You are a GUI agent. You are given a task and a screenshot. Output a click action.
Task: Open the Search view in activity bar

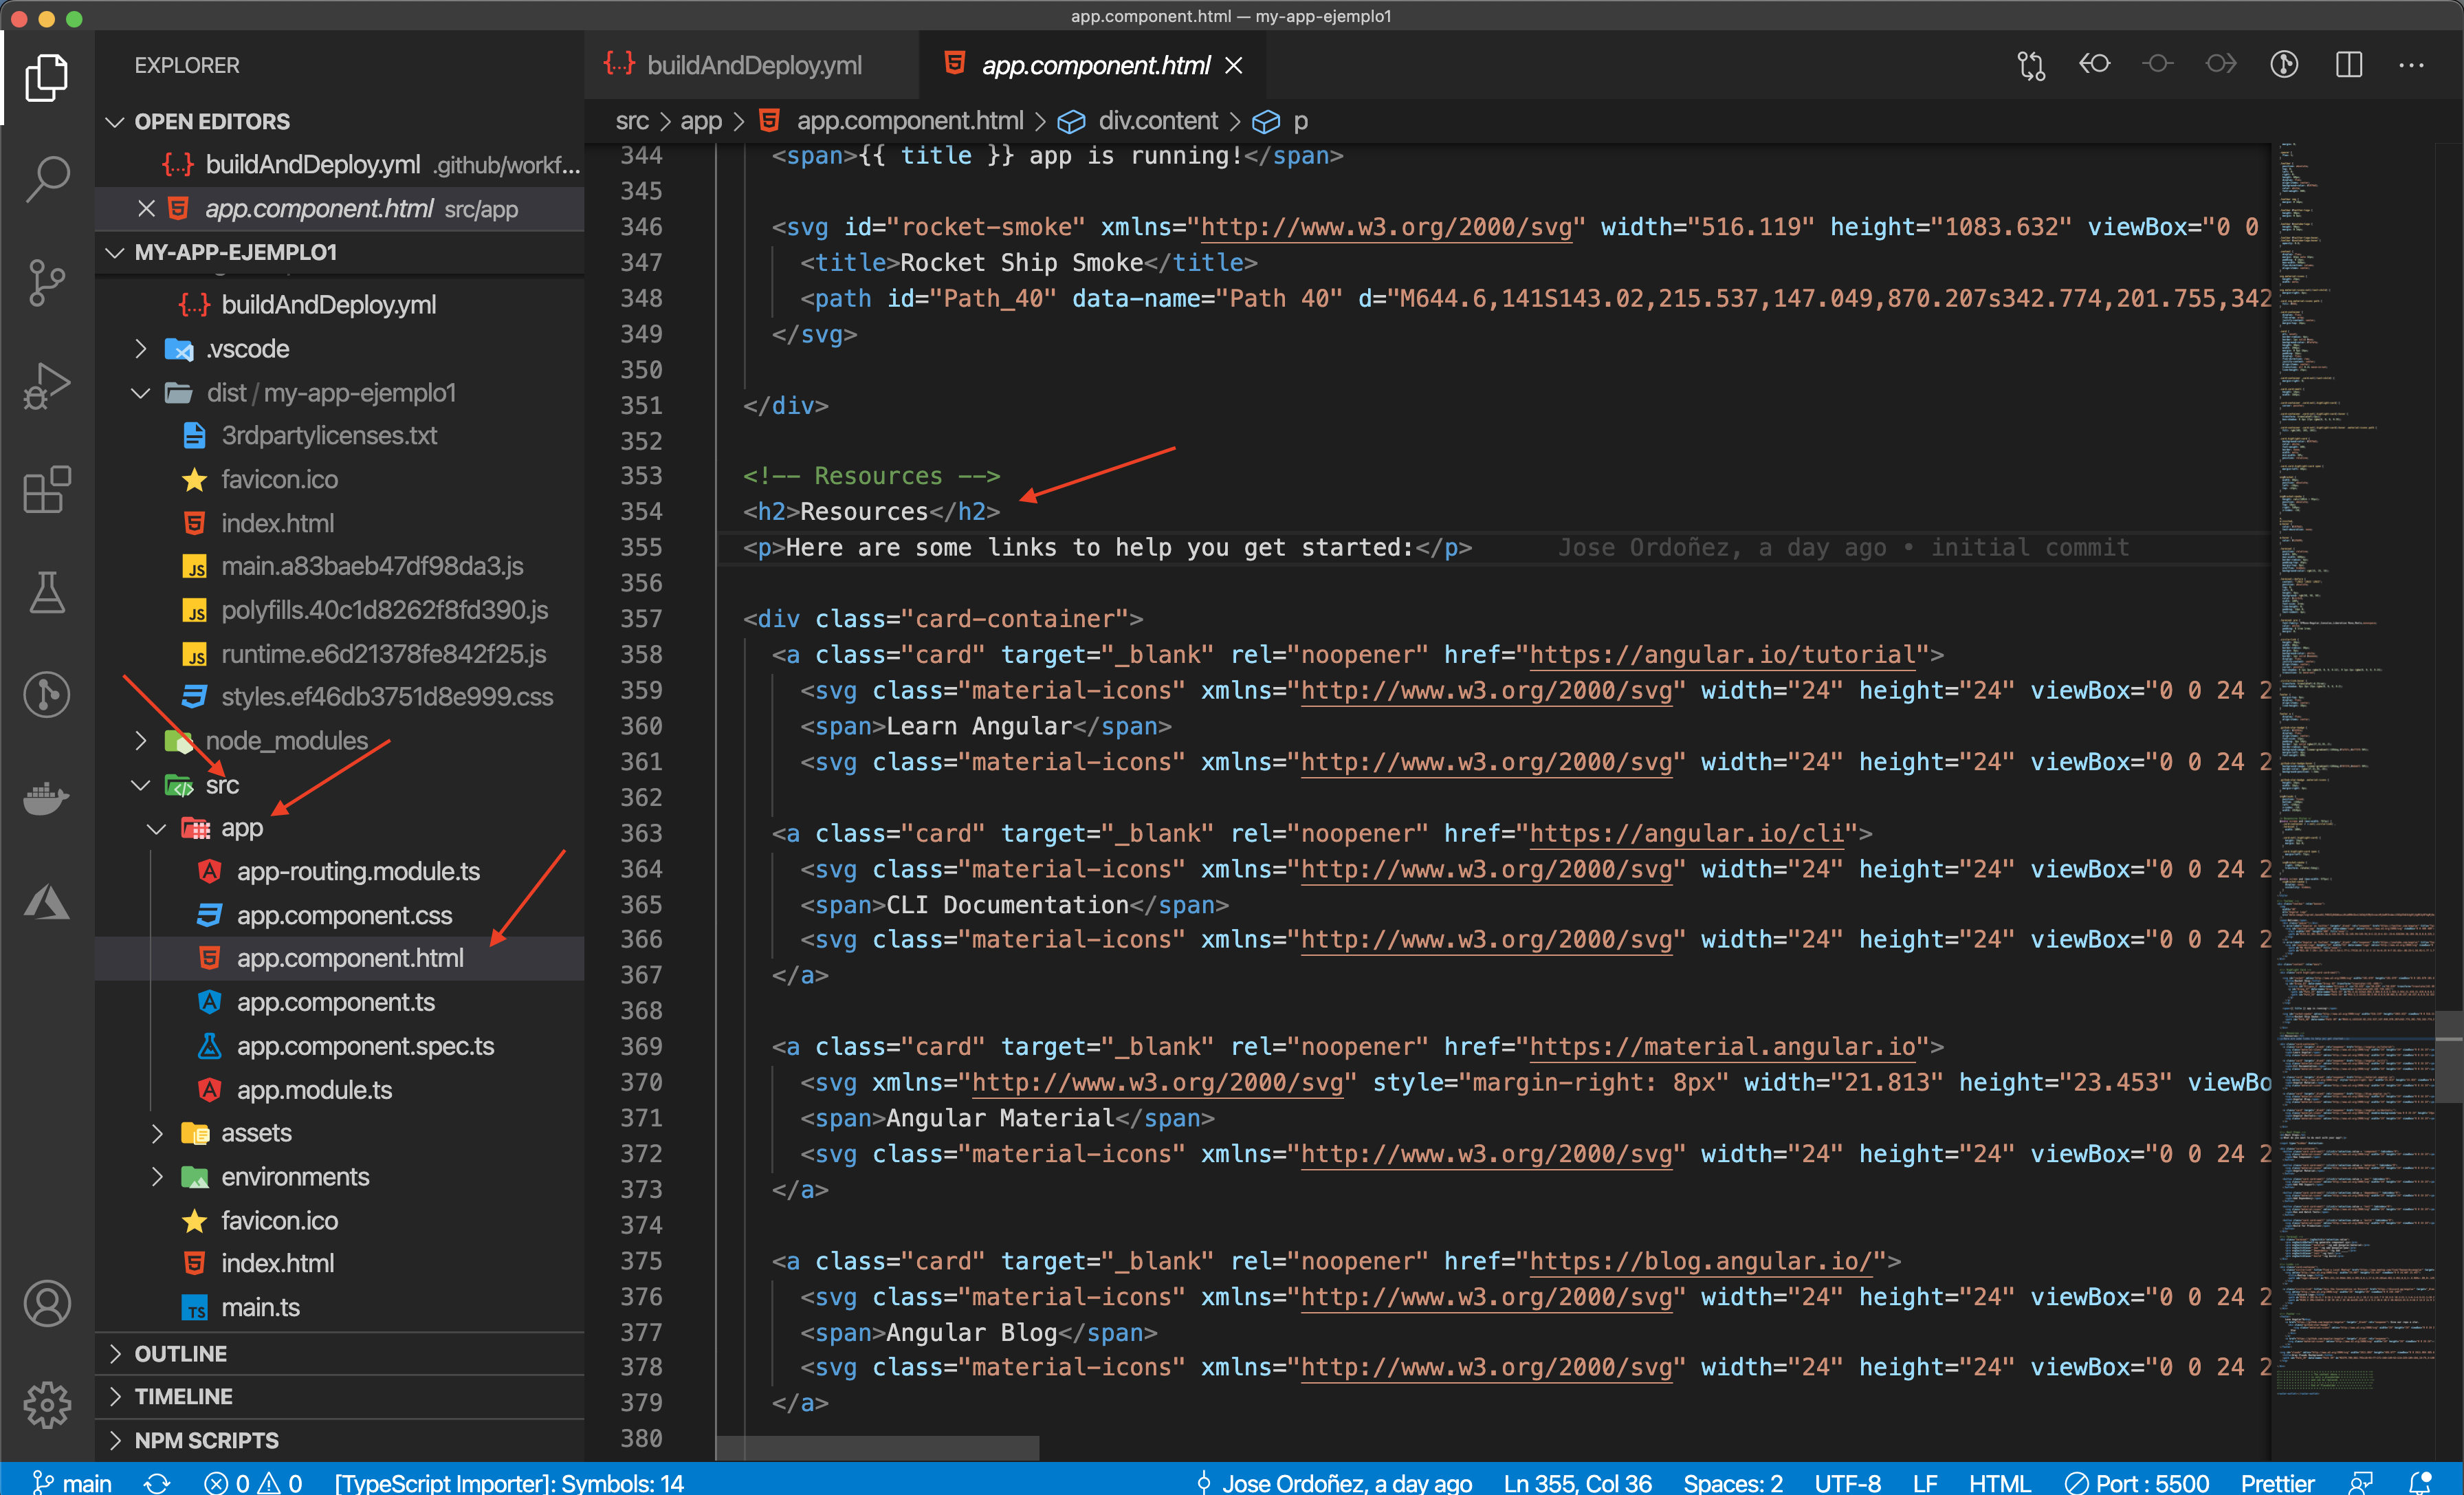pos(47,178)
